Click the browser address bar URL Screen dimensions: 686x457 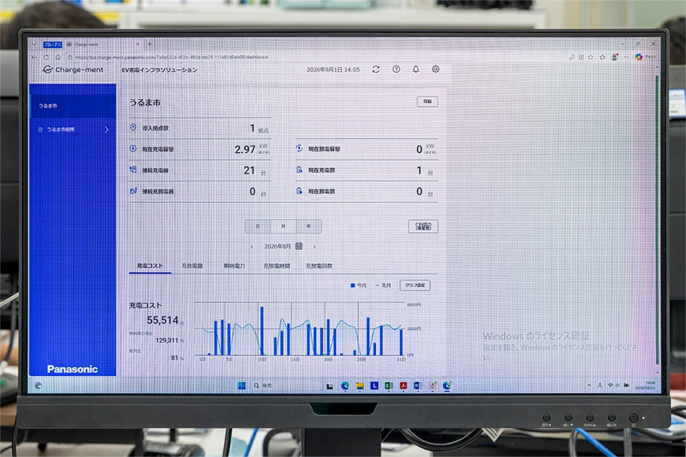171,57
